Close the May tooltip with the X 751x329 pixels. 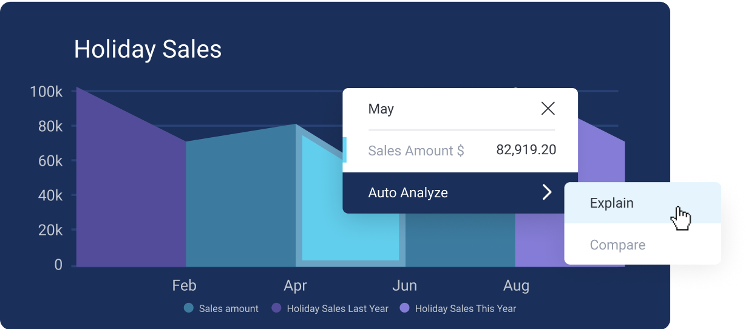[x=548, y=109]
